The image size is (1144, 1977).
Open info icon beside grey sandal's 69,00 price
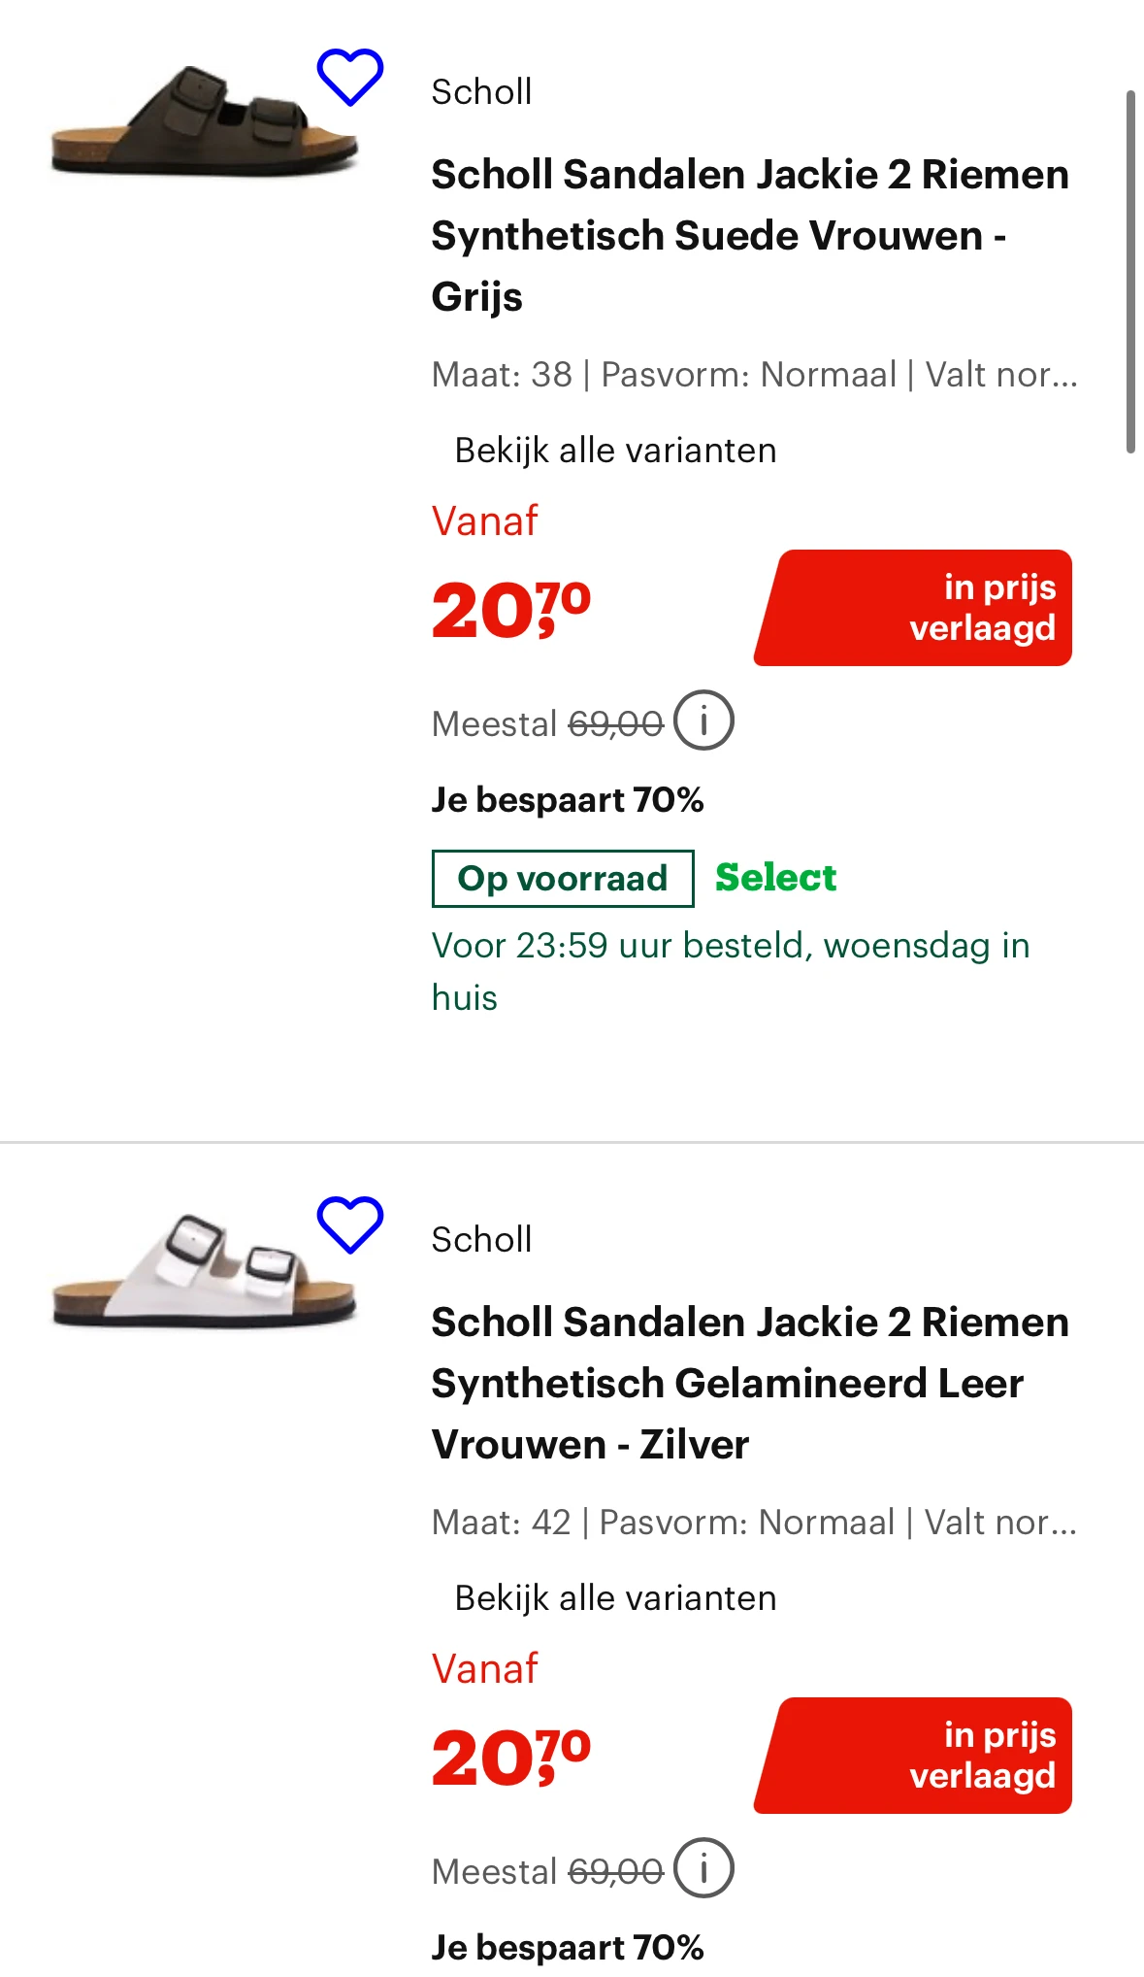(703, 720)
